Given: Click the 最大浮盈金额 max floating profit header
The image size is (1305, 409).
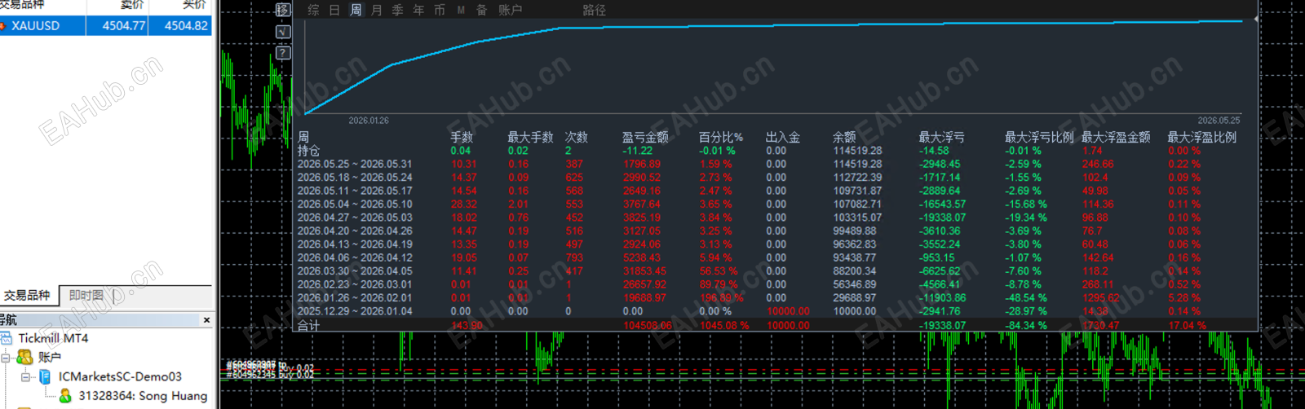Looking at the screenshot, I should (x=1116, y=137).
